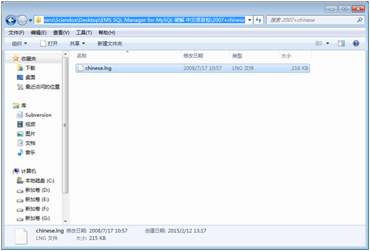Click the navigation pane scrollbar thumb
This screenshot has height=251, width=370.
click(x=66, y=125)
